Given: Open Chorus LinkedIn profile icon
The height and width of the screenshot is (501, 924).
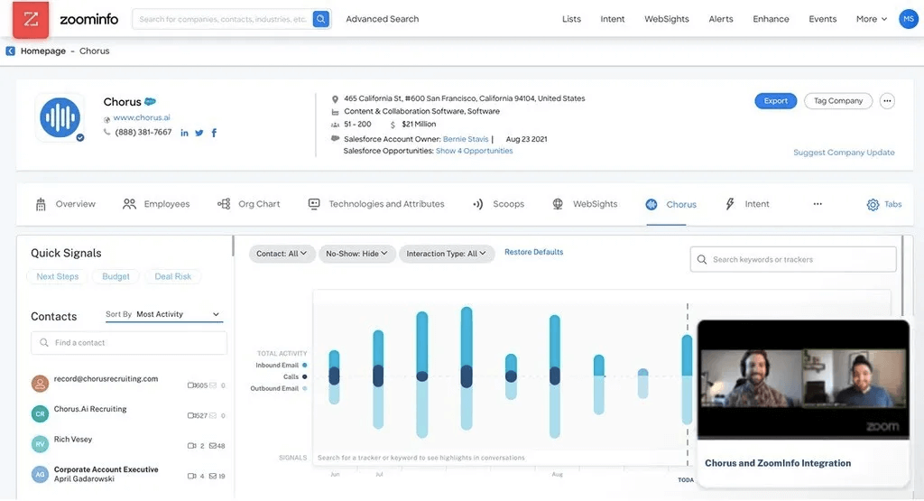Looking at the screenshot, I should pyautogui.click(x=184, y=134).
